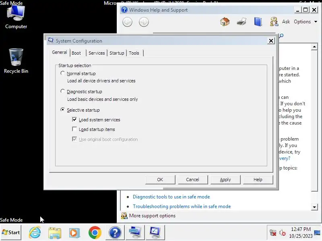Click the taskbar clock showing 12:47 PM

point(301,233)
